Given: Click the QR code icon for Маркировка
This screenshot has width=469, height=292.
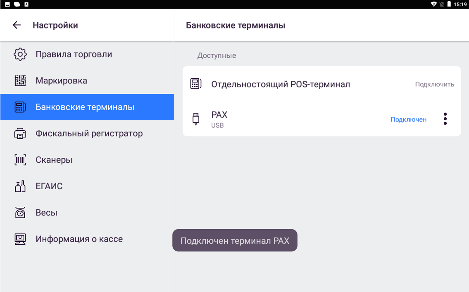Looking at the screenshot, I should coord(20,81).
